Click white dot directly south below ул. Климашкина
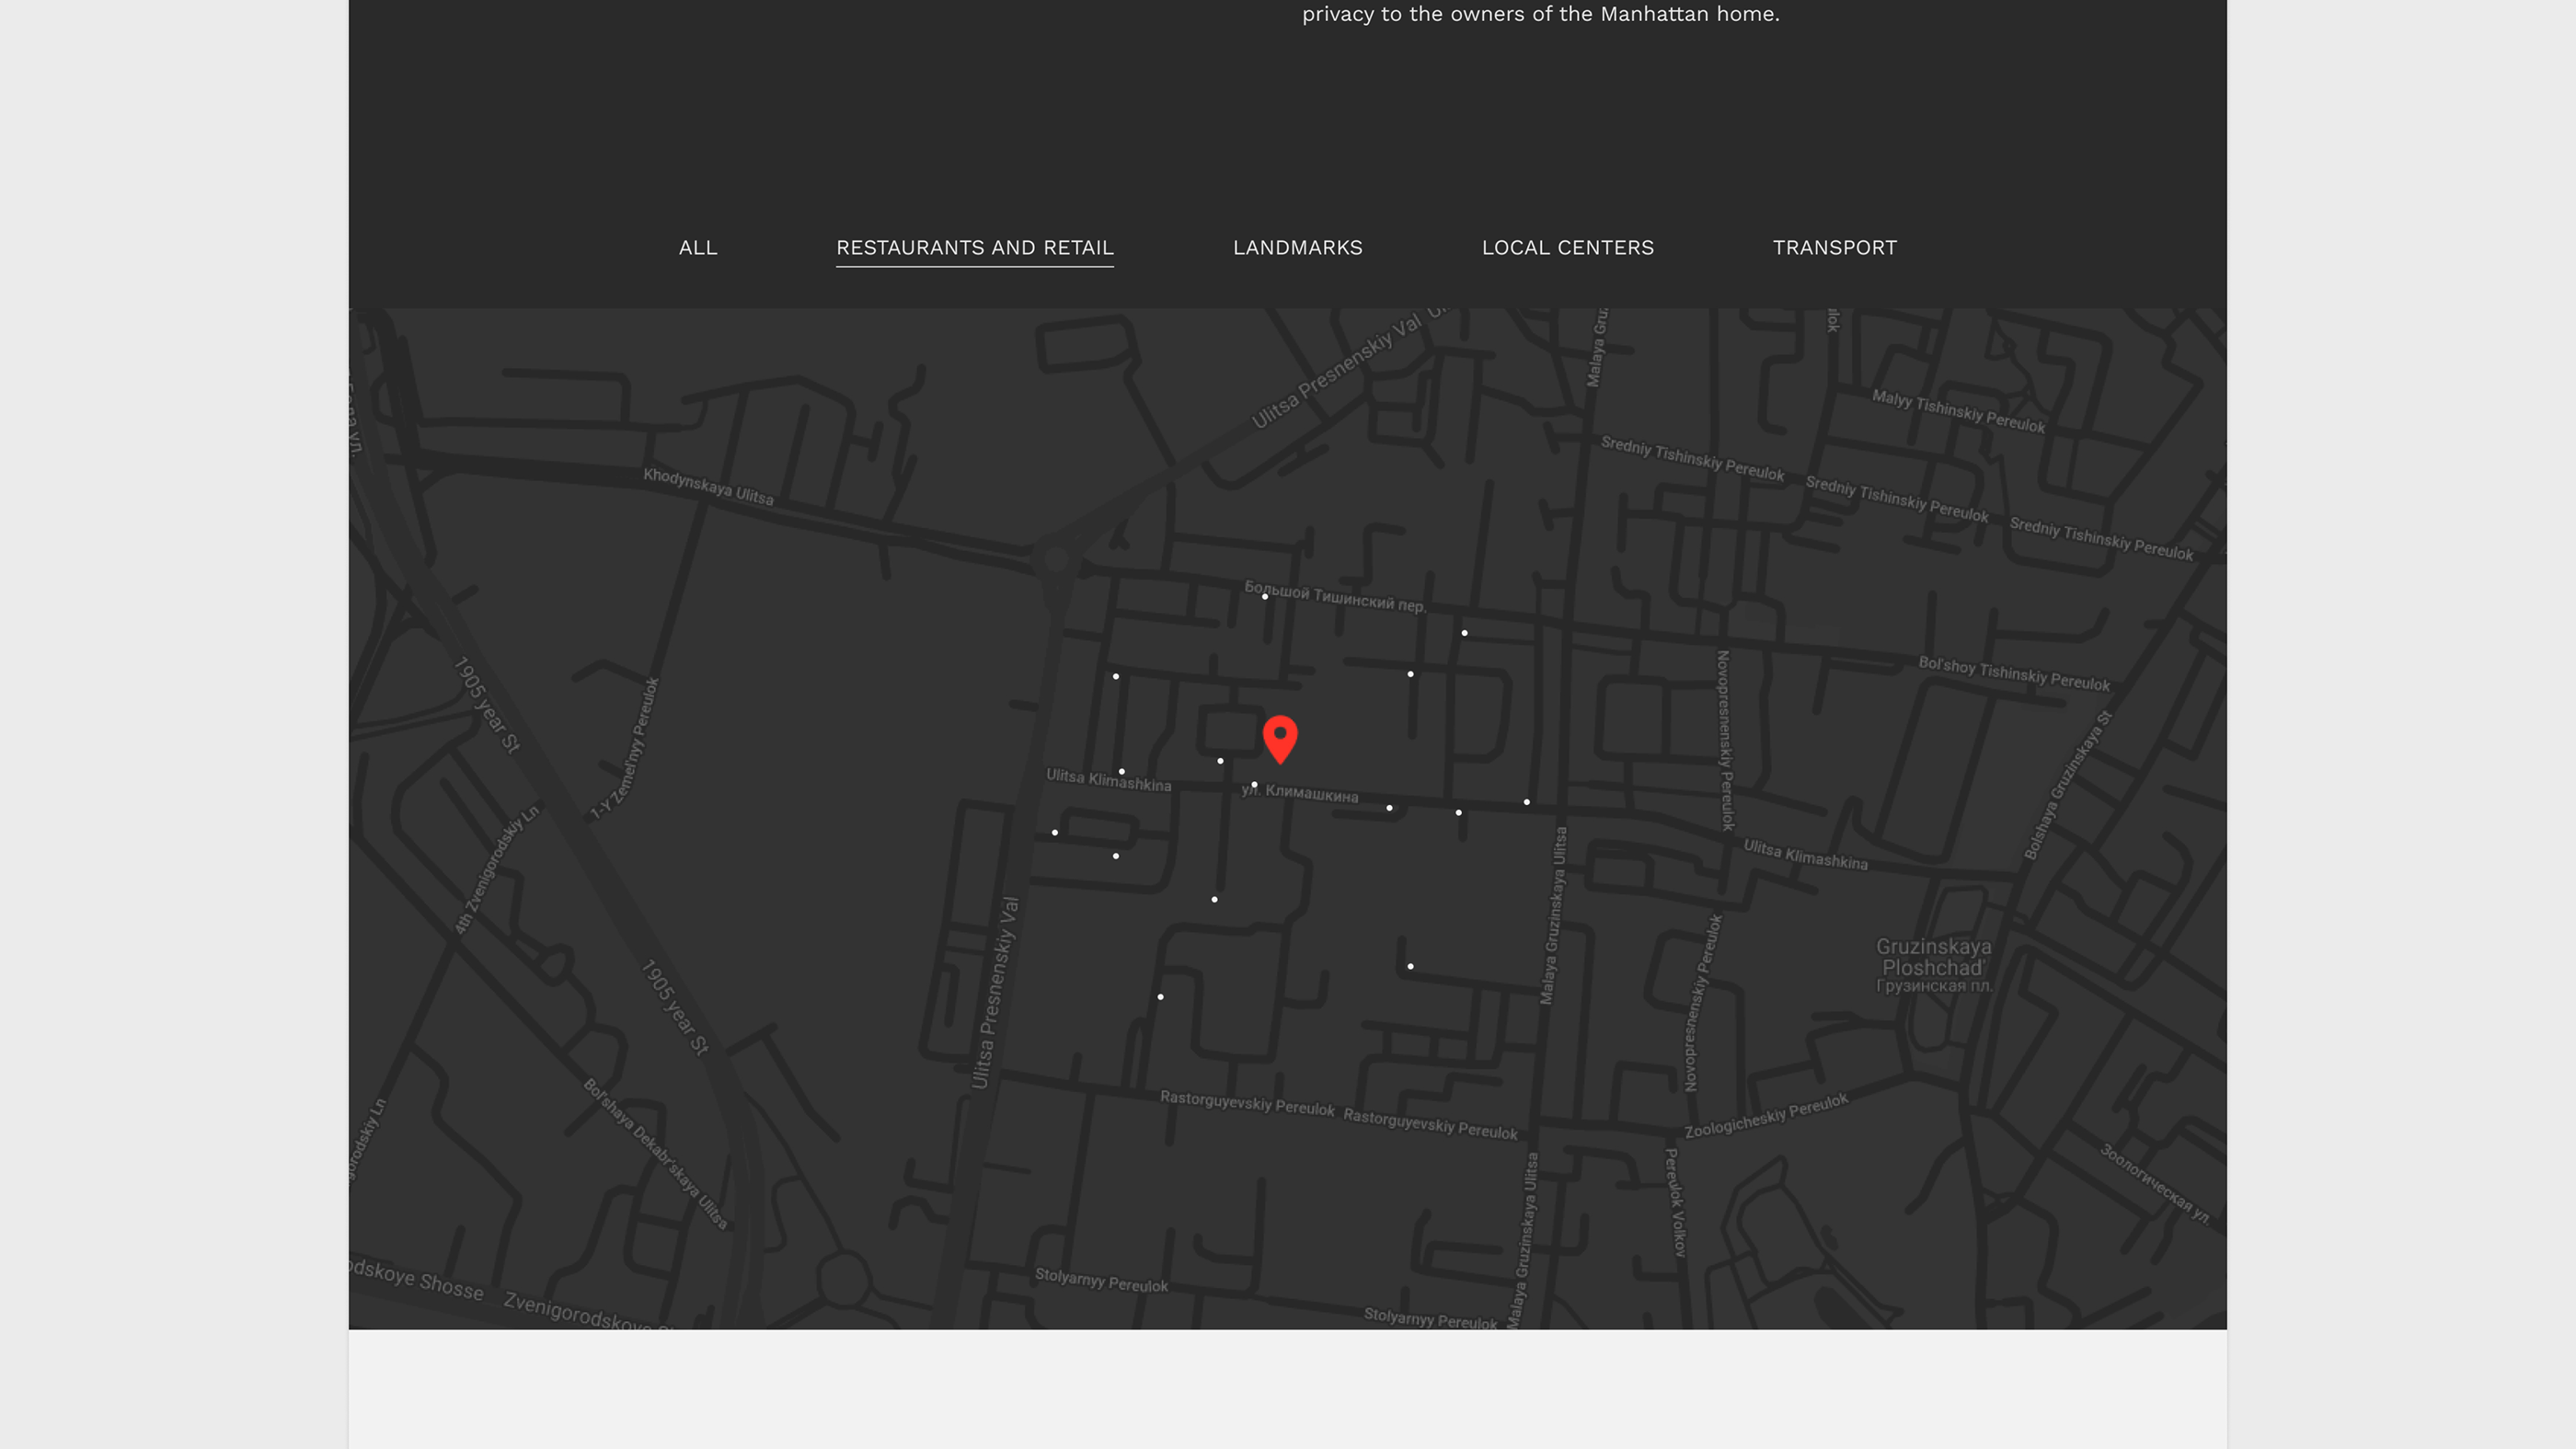Viewport: 2576px width, 1449px height. (1215, 900)
